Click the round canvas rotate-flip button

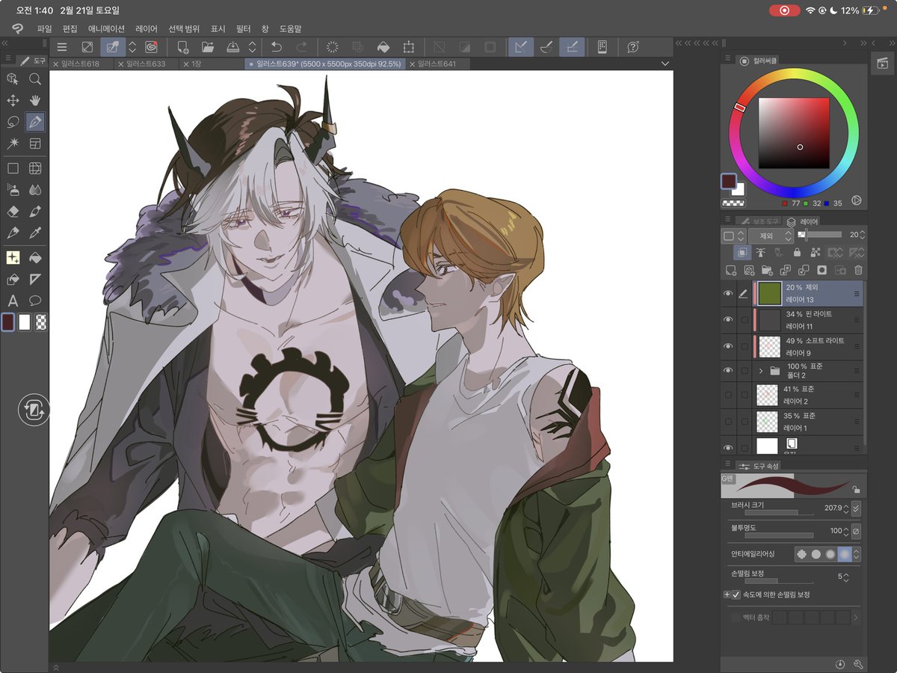34,410
